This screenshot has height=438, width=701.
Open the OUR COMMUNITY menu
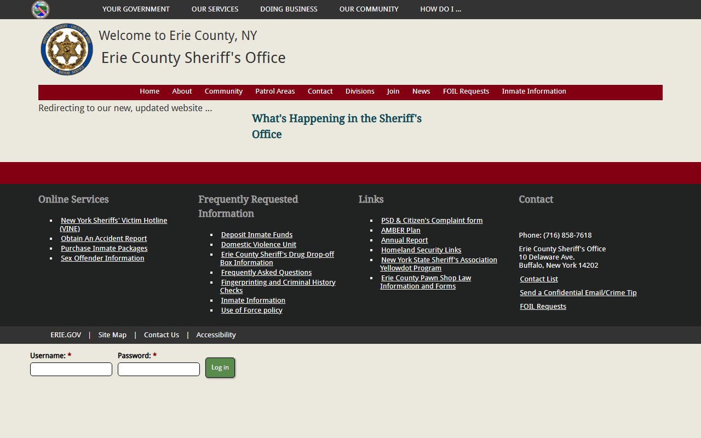pyautogui.click(x=369, y=9)
